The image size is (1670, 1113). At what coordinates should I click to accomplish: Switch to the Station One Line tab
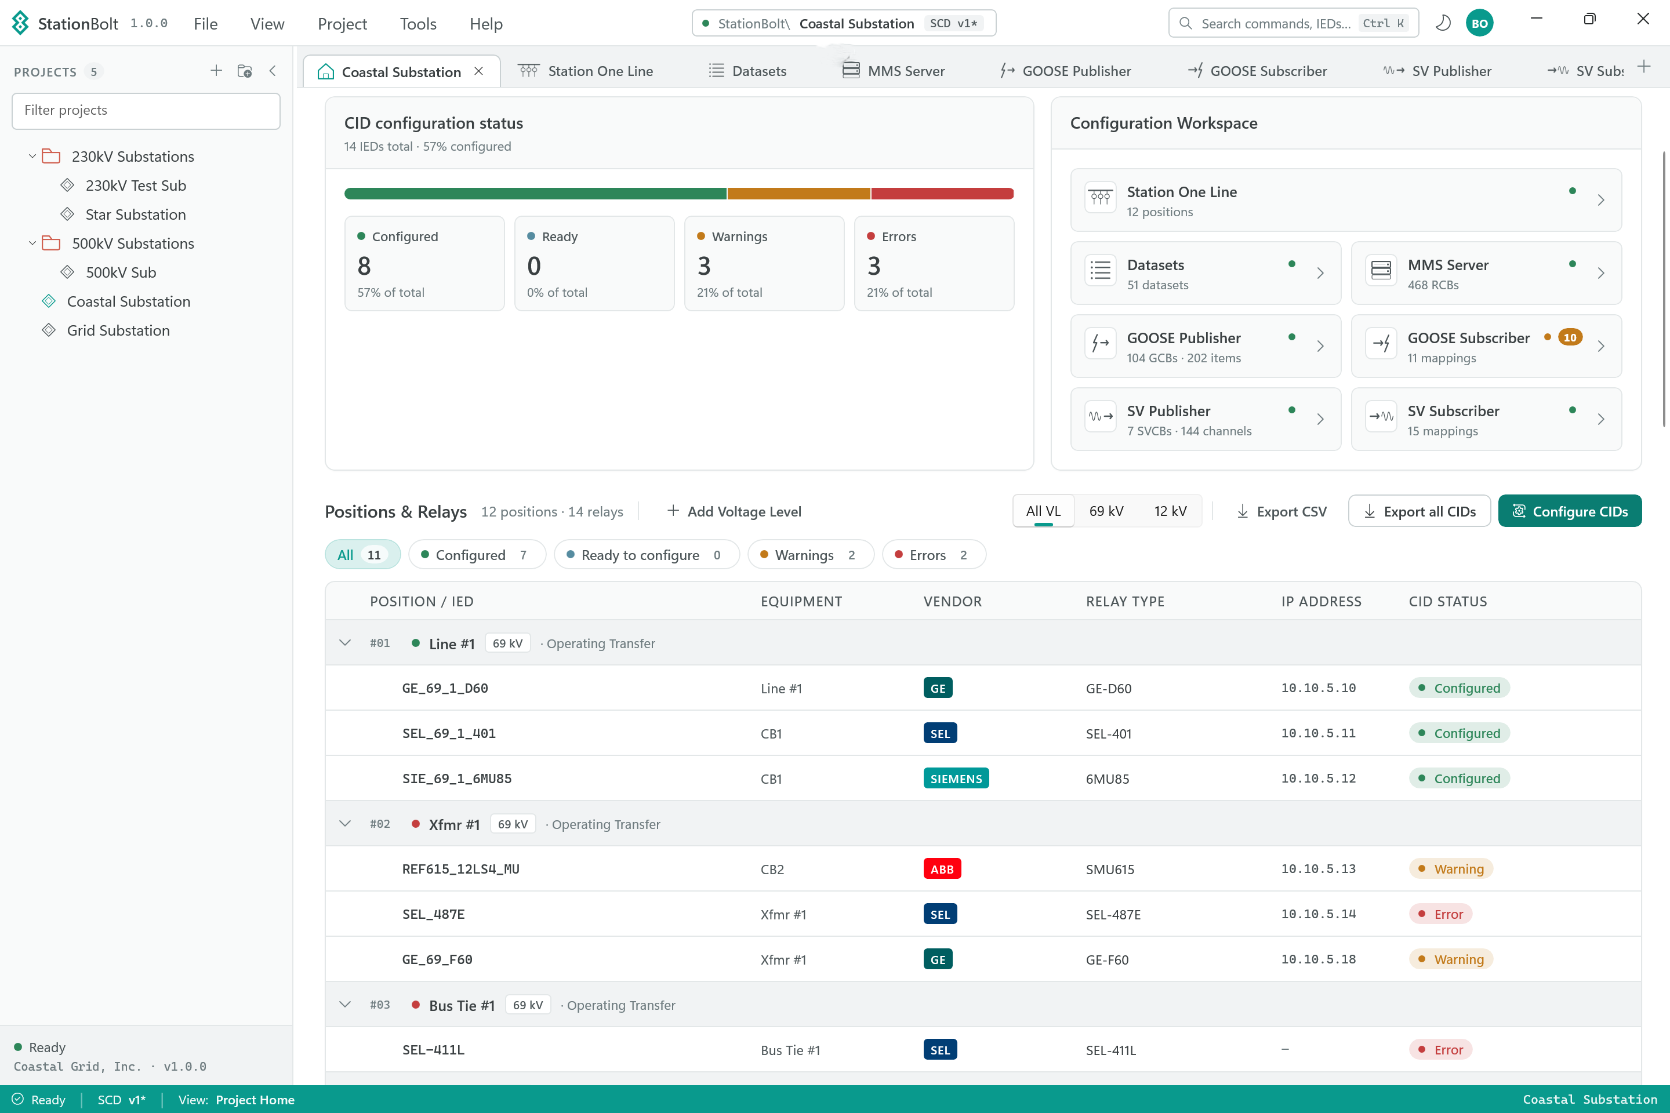[586, 71]
